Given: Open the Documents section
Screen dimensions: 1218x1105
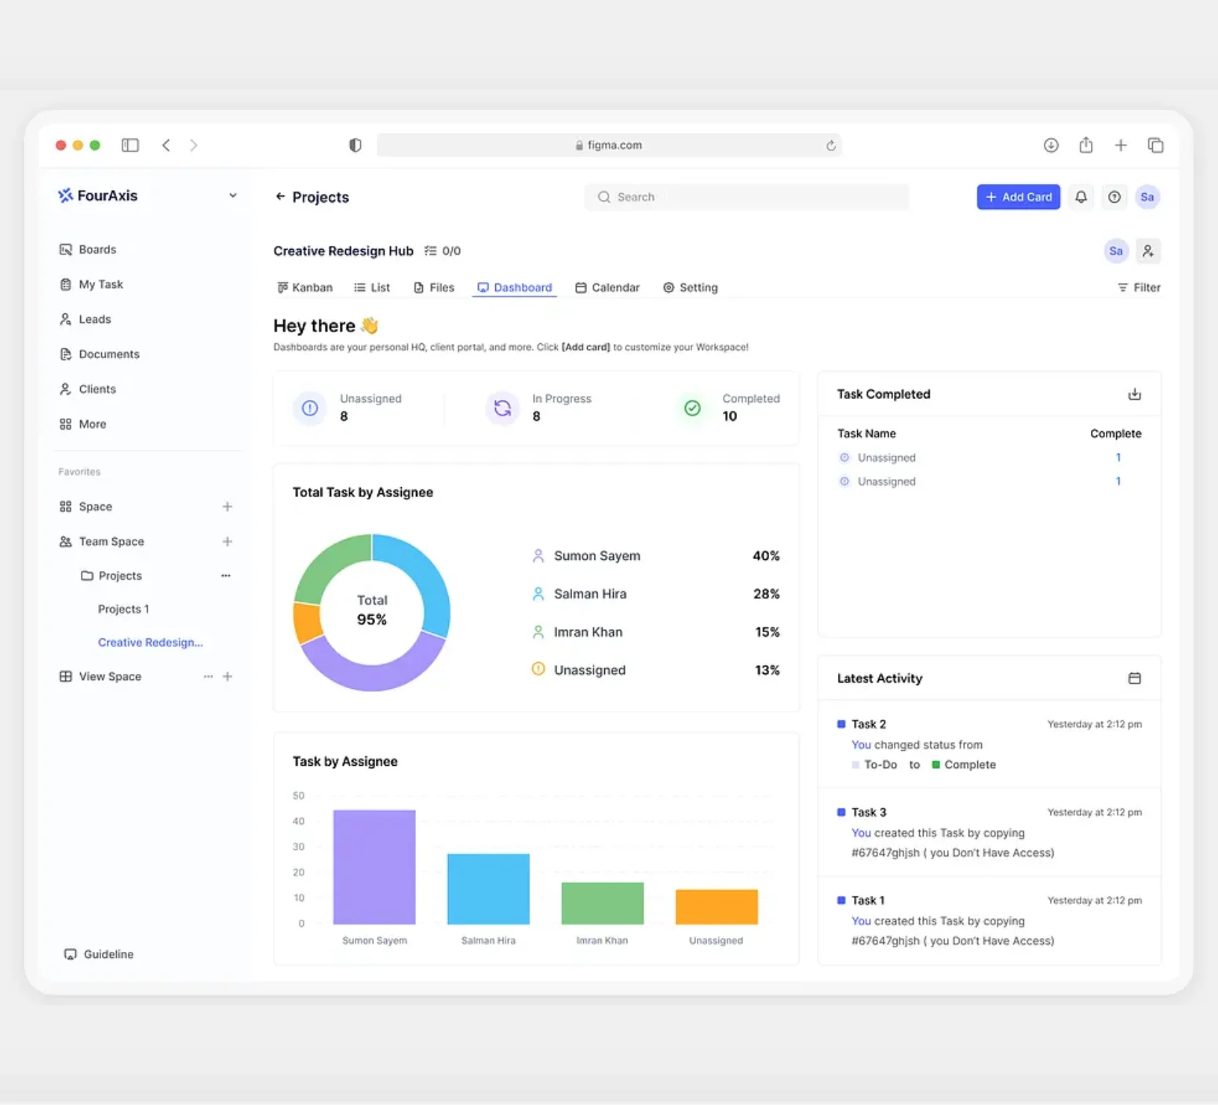Looking at the screenshot, I should tap(108, 353).
